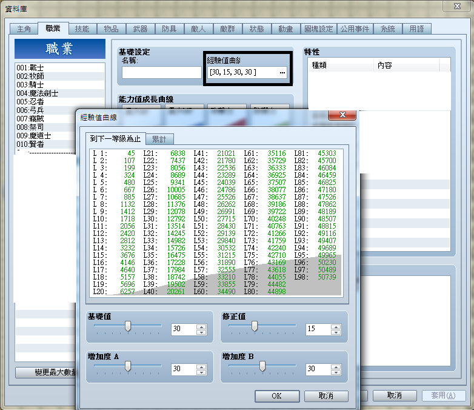Image resolution: width=474 pixels, height=410 pixels.
Task: Open the 公用事件 tab
Action: (x=355, y=29)
